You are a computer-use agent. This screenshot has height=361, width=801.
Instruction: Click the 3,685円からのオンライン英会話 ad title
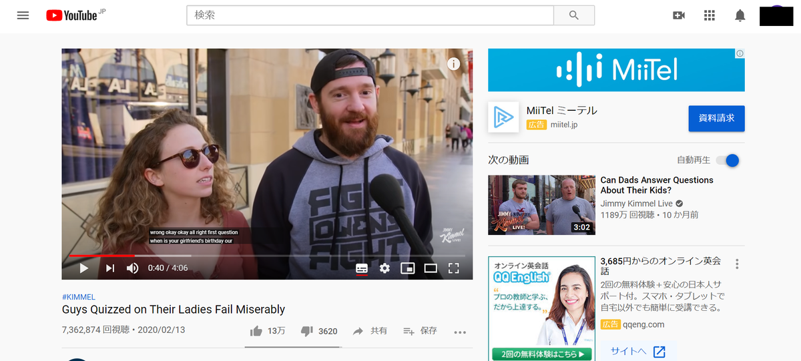(x=661, y=266)
